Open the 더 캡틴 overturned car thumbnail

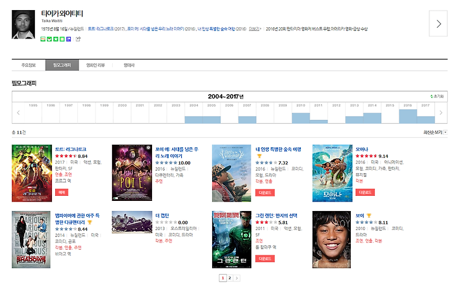132,222
